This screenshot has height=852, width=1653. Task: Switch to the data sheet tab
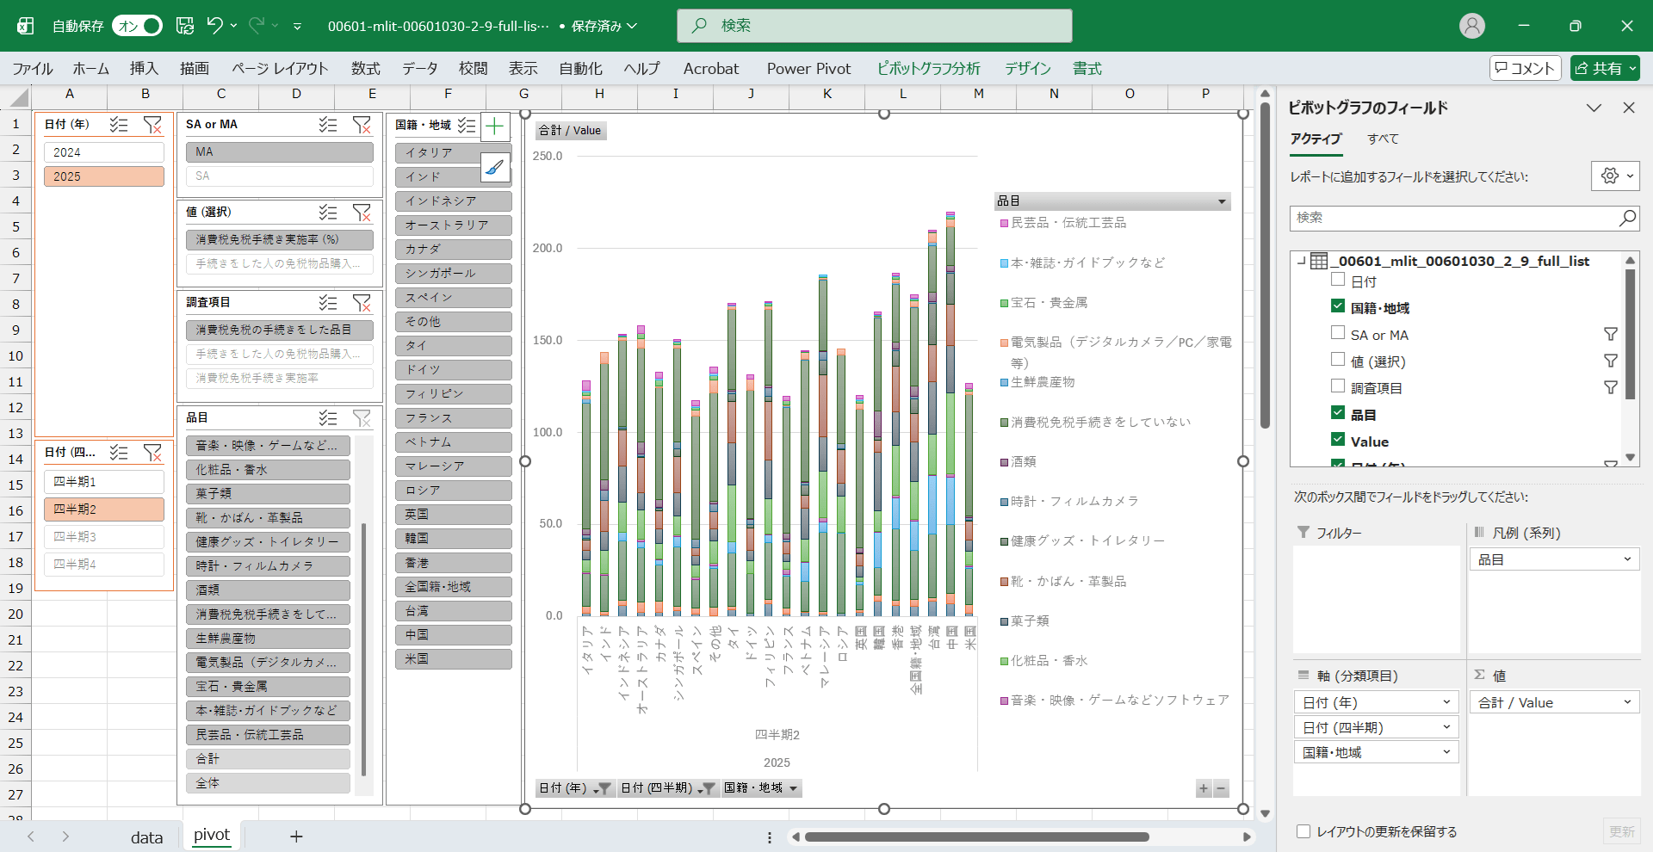coord(146,837)
